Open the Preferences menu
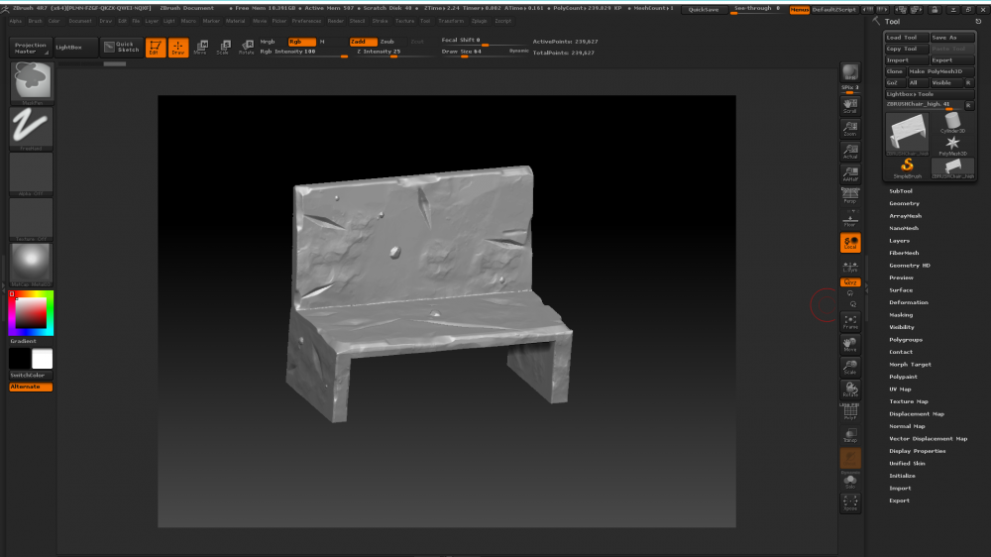This screenshot has width=991, height=557. tap(306, 20)
